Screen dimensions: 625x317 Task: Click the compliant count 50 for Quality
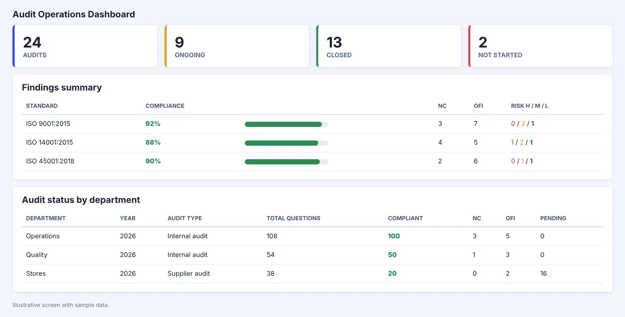392,255
